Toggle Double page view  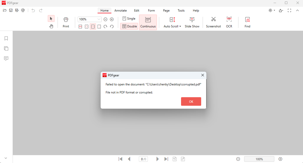coord(129,26)
